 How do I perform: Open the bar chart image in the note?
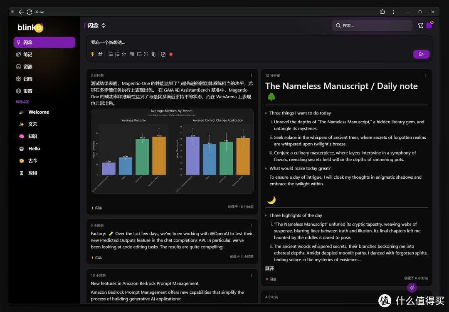tap(172, 151)
